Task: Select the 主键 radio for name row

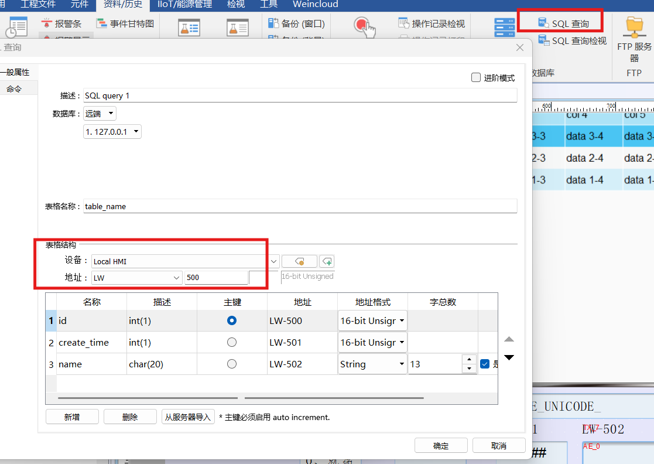Action: (x=232, y=364)
